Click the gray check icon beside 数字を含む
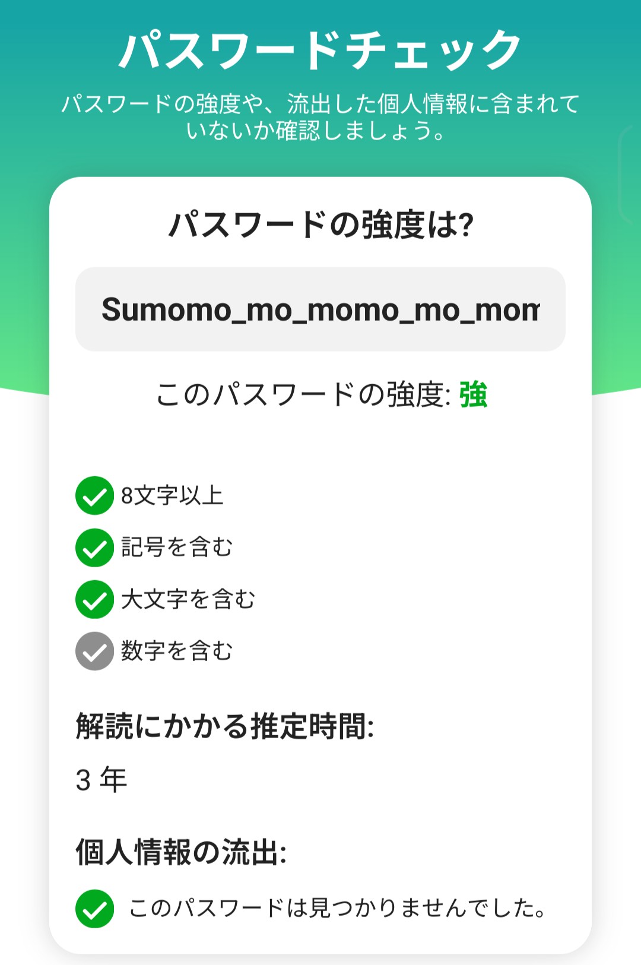The width and height of the screenshot is (641, 965). coord(94,651)
